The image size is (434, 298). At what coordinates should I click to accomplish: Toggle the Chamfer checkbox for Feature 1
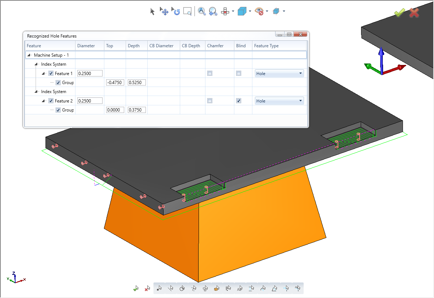[x=209, y=73]
